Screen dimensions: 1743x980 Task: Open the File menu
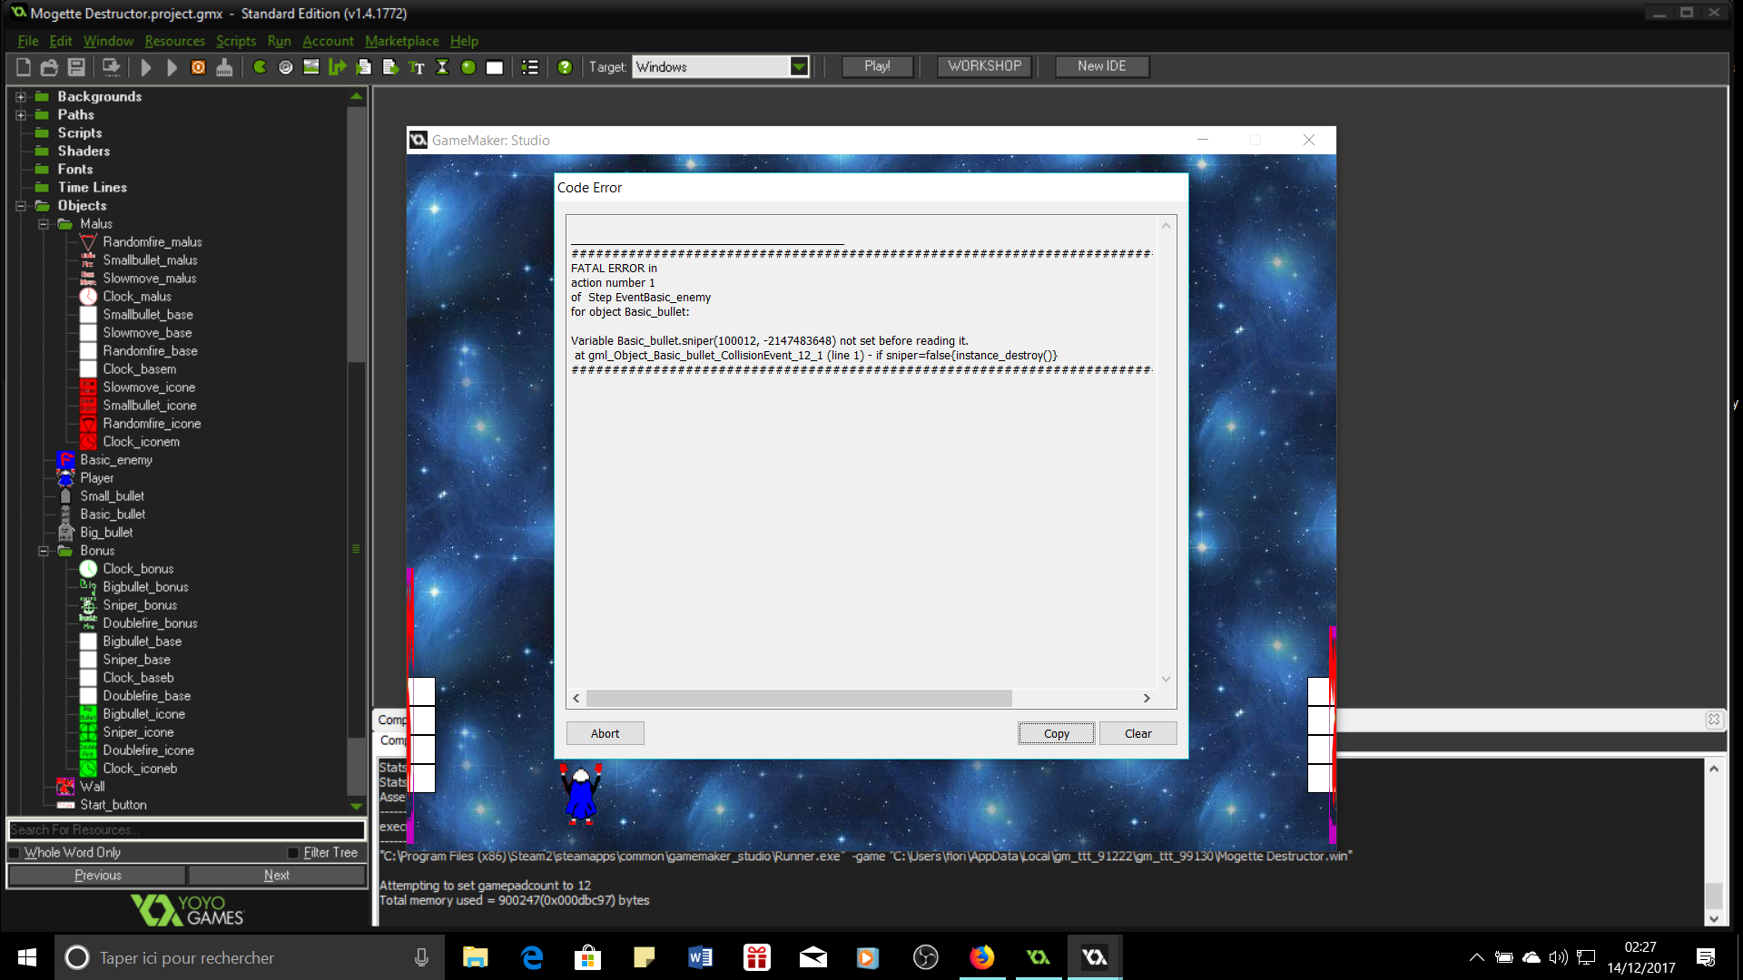[28, 41]
